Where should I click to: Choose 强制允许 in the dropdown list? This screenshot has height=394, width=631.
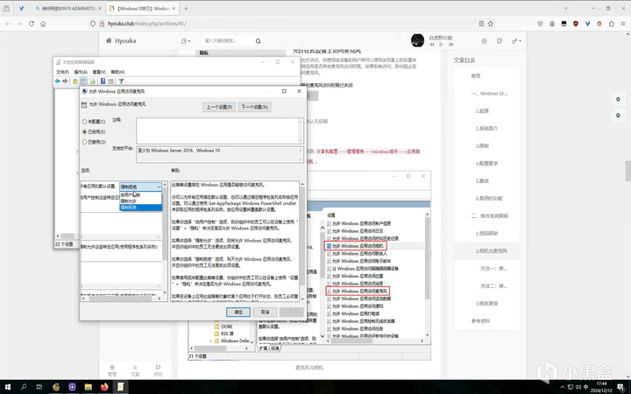coord(130,201)
